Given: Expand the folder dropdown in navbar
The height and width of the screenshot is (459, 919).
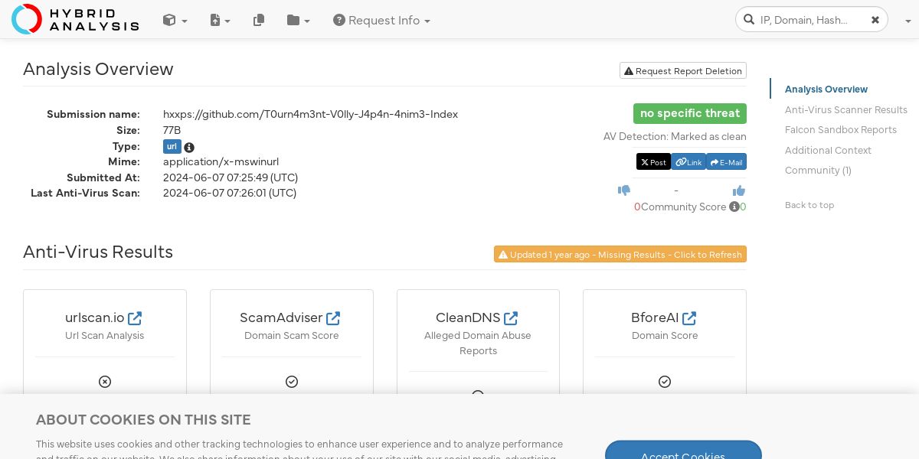Looking at the screenshot, I should click(299, 21).
